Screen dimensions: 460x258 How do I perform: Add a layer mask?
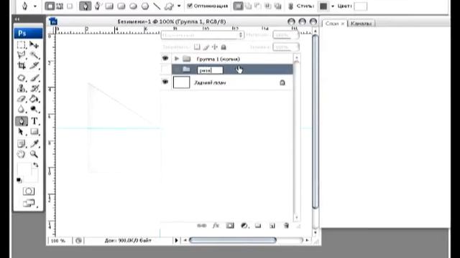pyautogui.click(x=230, y=226)
